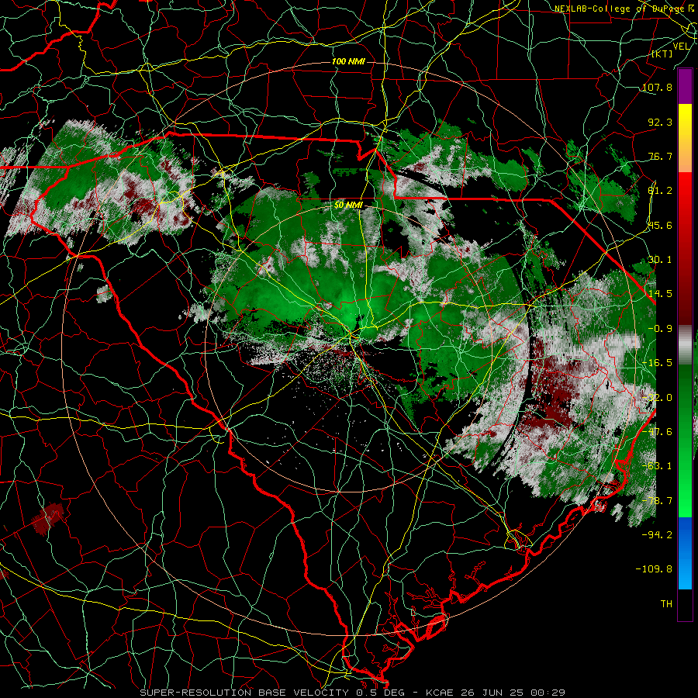Click the -94.2 velocity scale value
Viewport: 698px width, 698px height.
pyautogui.click(x=657, y=535)
